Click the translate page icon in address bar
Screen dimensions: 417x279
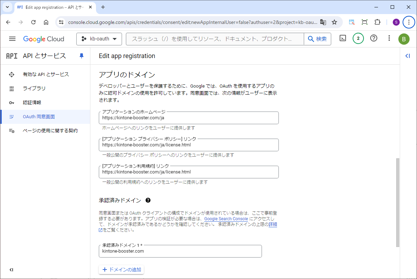tap(323, 22)
